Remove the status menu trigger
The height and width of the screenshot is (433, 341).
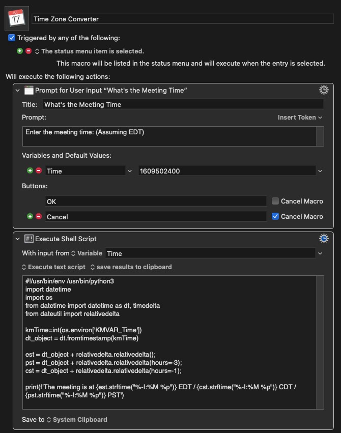click(x=29, y=51)
